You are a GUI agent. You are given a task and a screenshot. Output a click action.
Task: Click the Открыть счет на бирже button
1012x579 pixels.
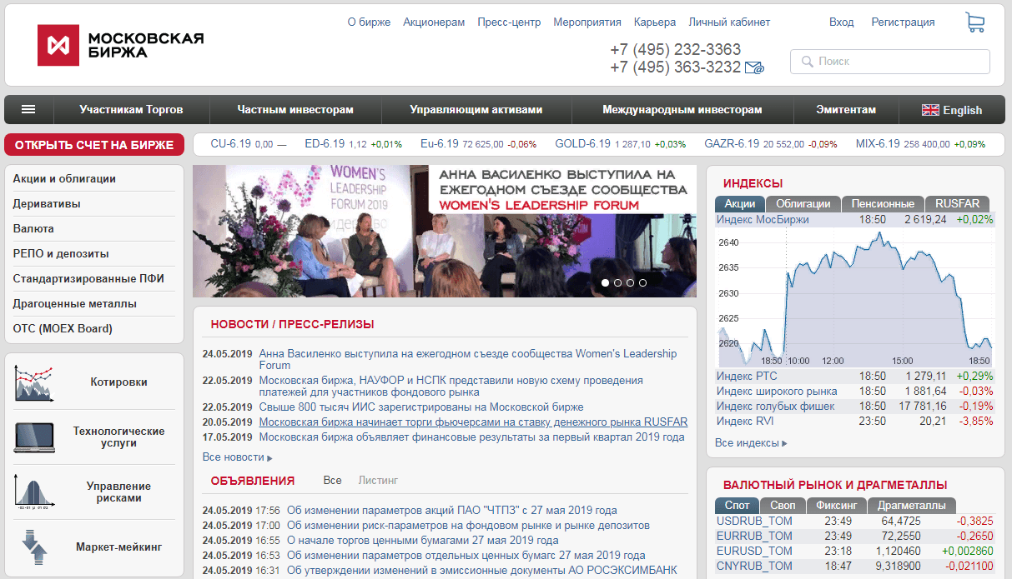pyautogui.click(x=94, y=145)
